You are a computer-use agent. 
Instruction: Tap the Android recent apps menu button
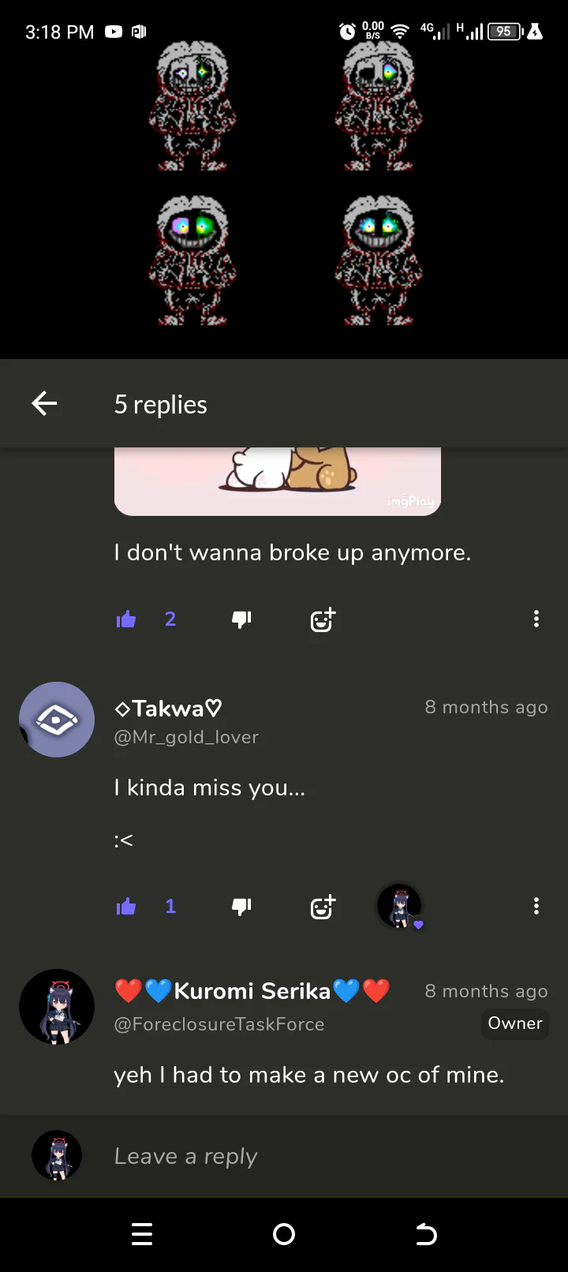pyautogui.click(x=142, y=1234)
